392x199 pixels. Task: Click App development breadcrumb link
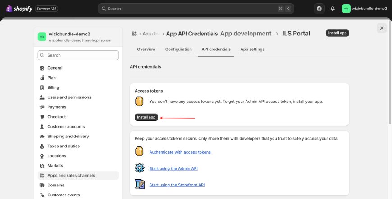point(246,34)
